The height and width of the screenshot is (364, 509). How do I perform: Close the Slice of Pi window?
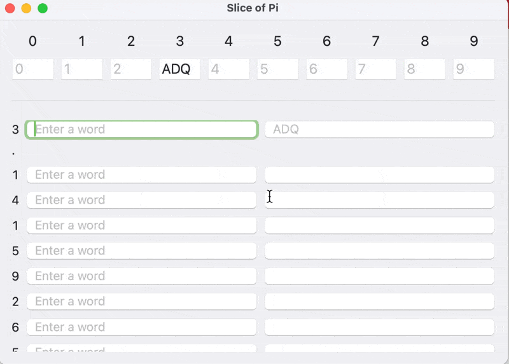point(10,8)
